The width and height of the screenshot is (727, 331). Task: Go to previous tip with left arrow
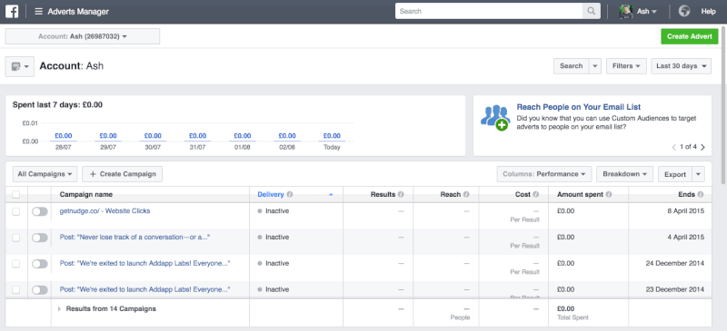coord(674,147)
